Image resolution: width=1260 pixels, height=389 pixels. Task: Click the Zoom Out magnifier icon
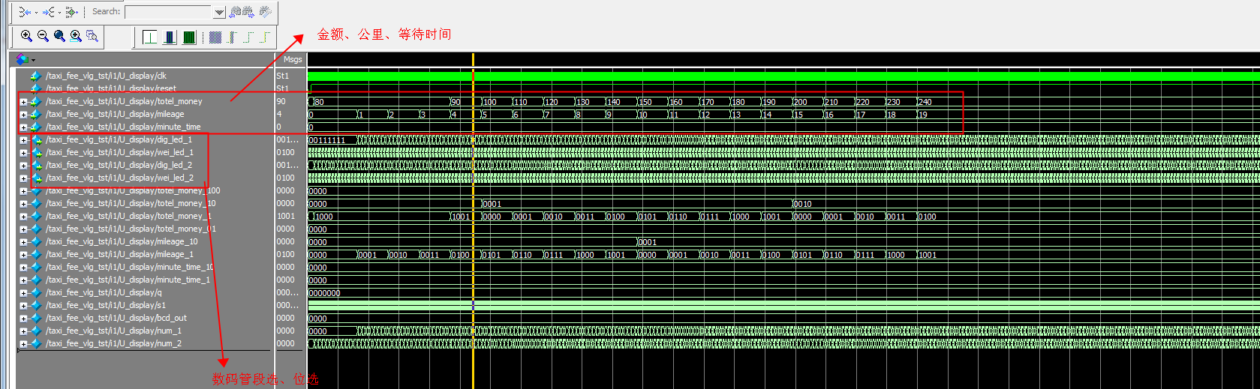(x=43, y=36)
